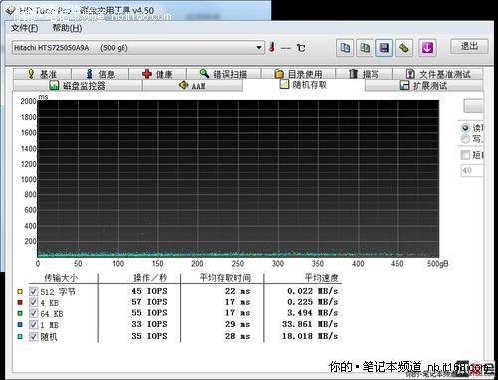Viewport: 498px width, 380px height.
Task: Open the options icon in the toolbar
Action: point(404,48)
